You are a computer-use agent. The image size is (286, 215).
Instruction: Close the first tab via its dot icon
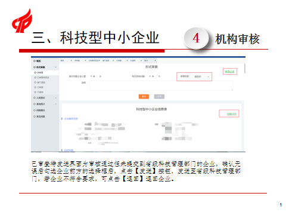click(71, 60)
